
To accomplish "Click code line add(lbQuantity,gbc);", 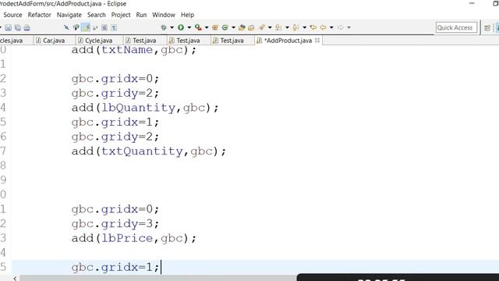I will point(145,108).
